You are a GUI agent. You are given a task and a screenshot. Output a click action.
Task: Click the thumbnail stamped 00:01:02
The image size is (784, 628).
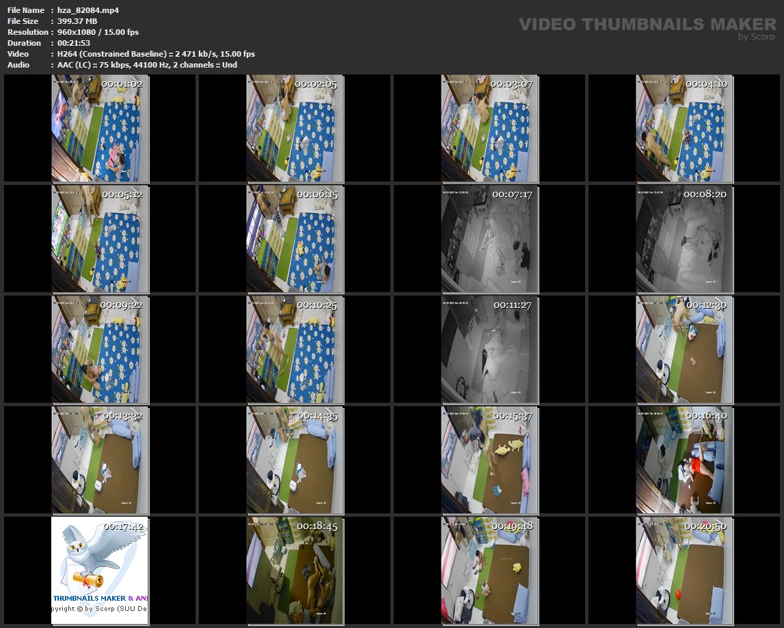[x=100, y=128]
